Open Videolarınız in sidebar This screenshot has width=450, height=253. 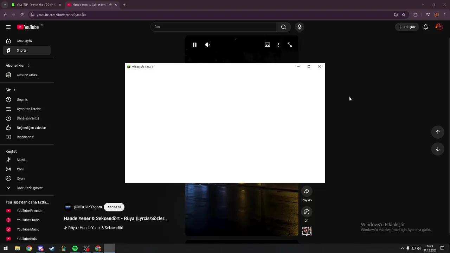[x=27, y=137]
